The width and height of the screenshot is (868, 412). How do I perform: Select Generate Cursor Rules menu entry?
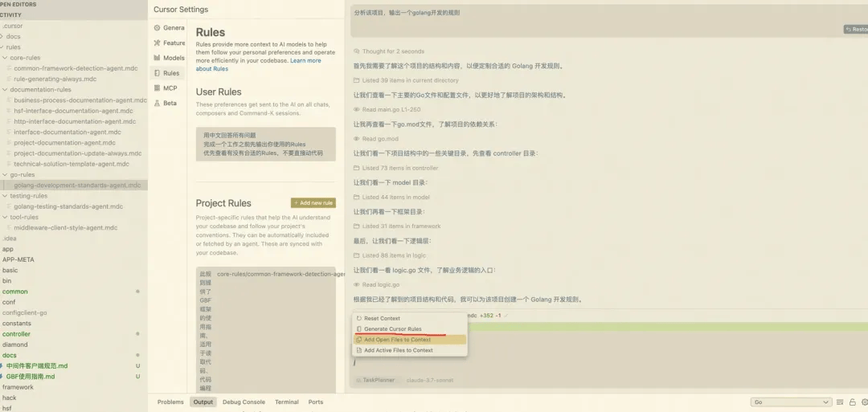[392, 329]
